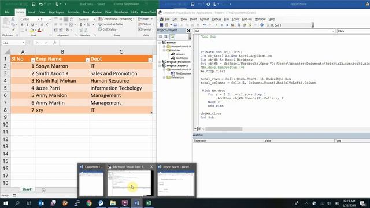The height and width of the screenshot is (208, 370).
Task: Click the Name Box showing C12
Action: click(x=13, y=43)
